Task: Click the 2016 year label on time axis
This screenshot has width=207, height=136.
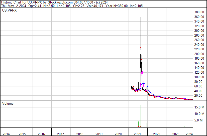Action: pos(41,134)
